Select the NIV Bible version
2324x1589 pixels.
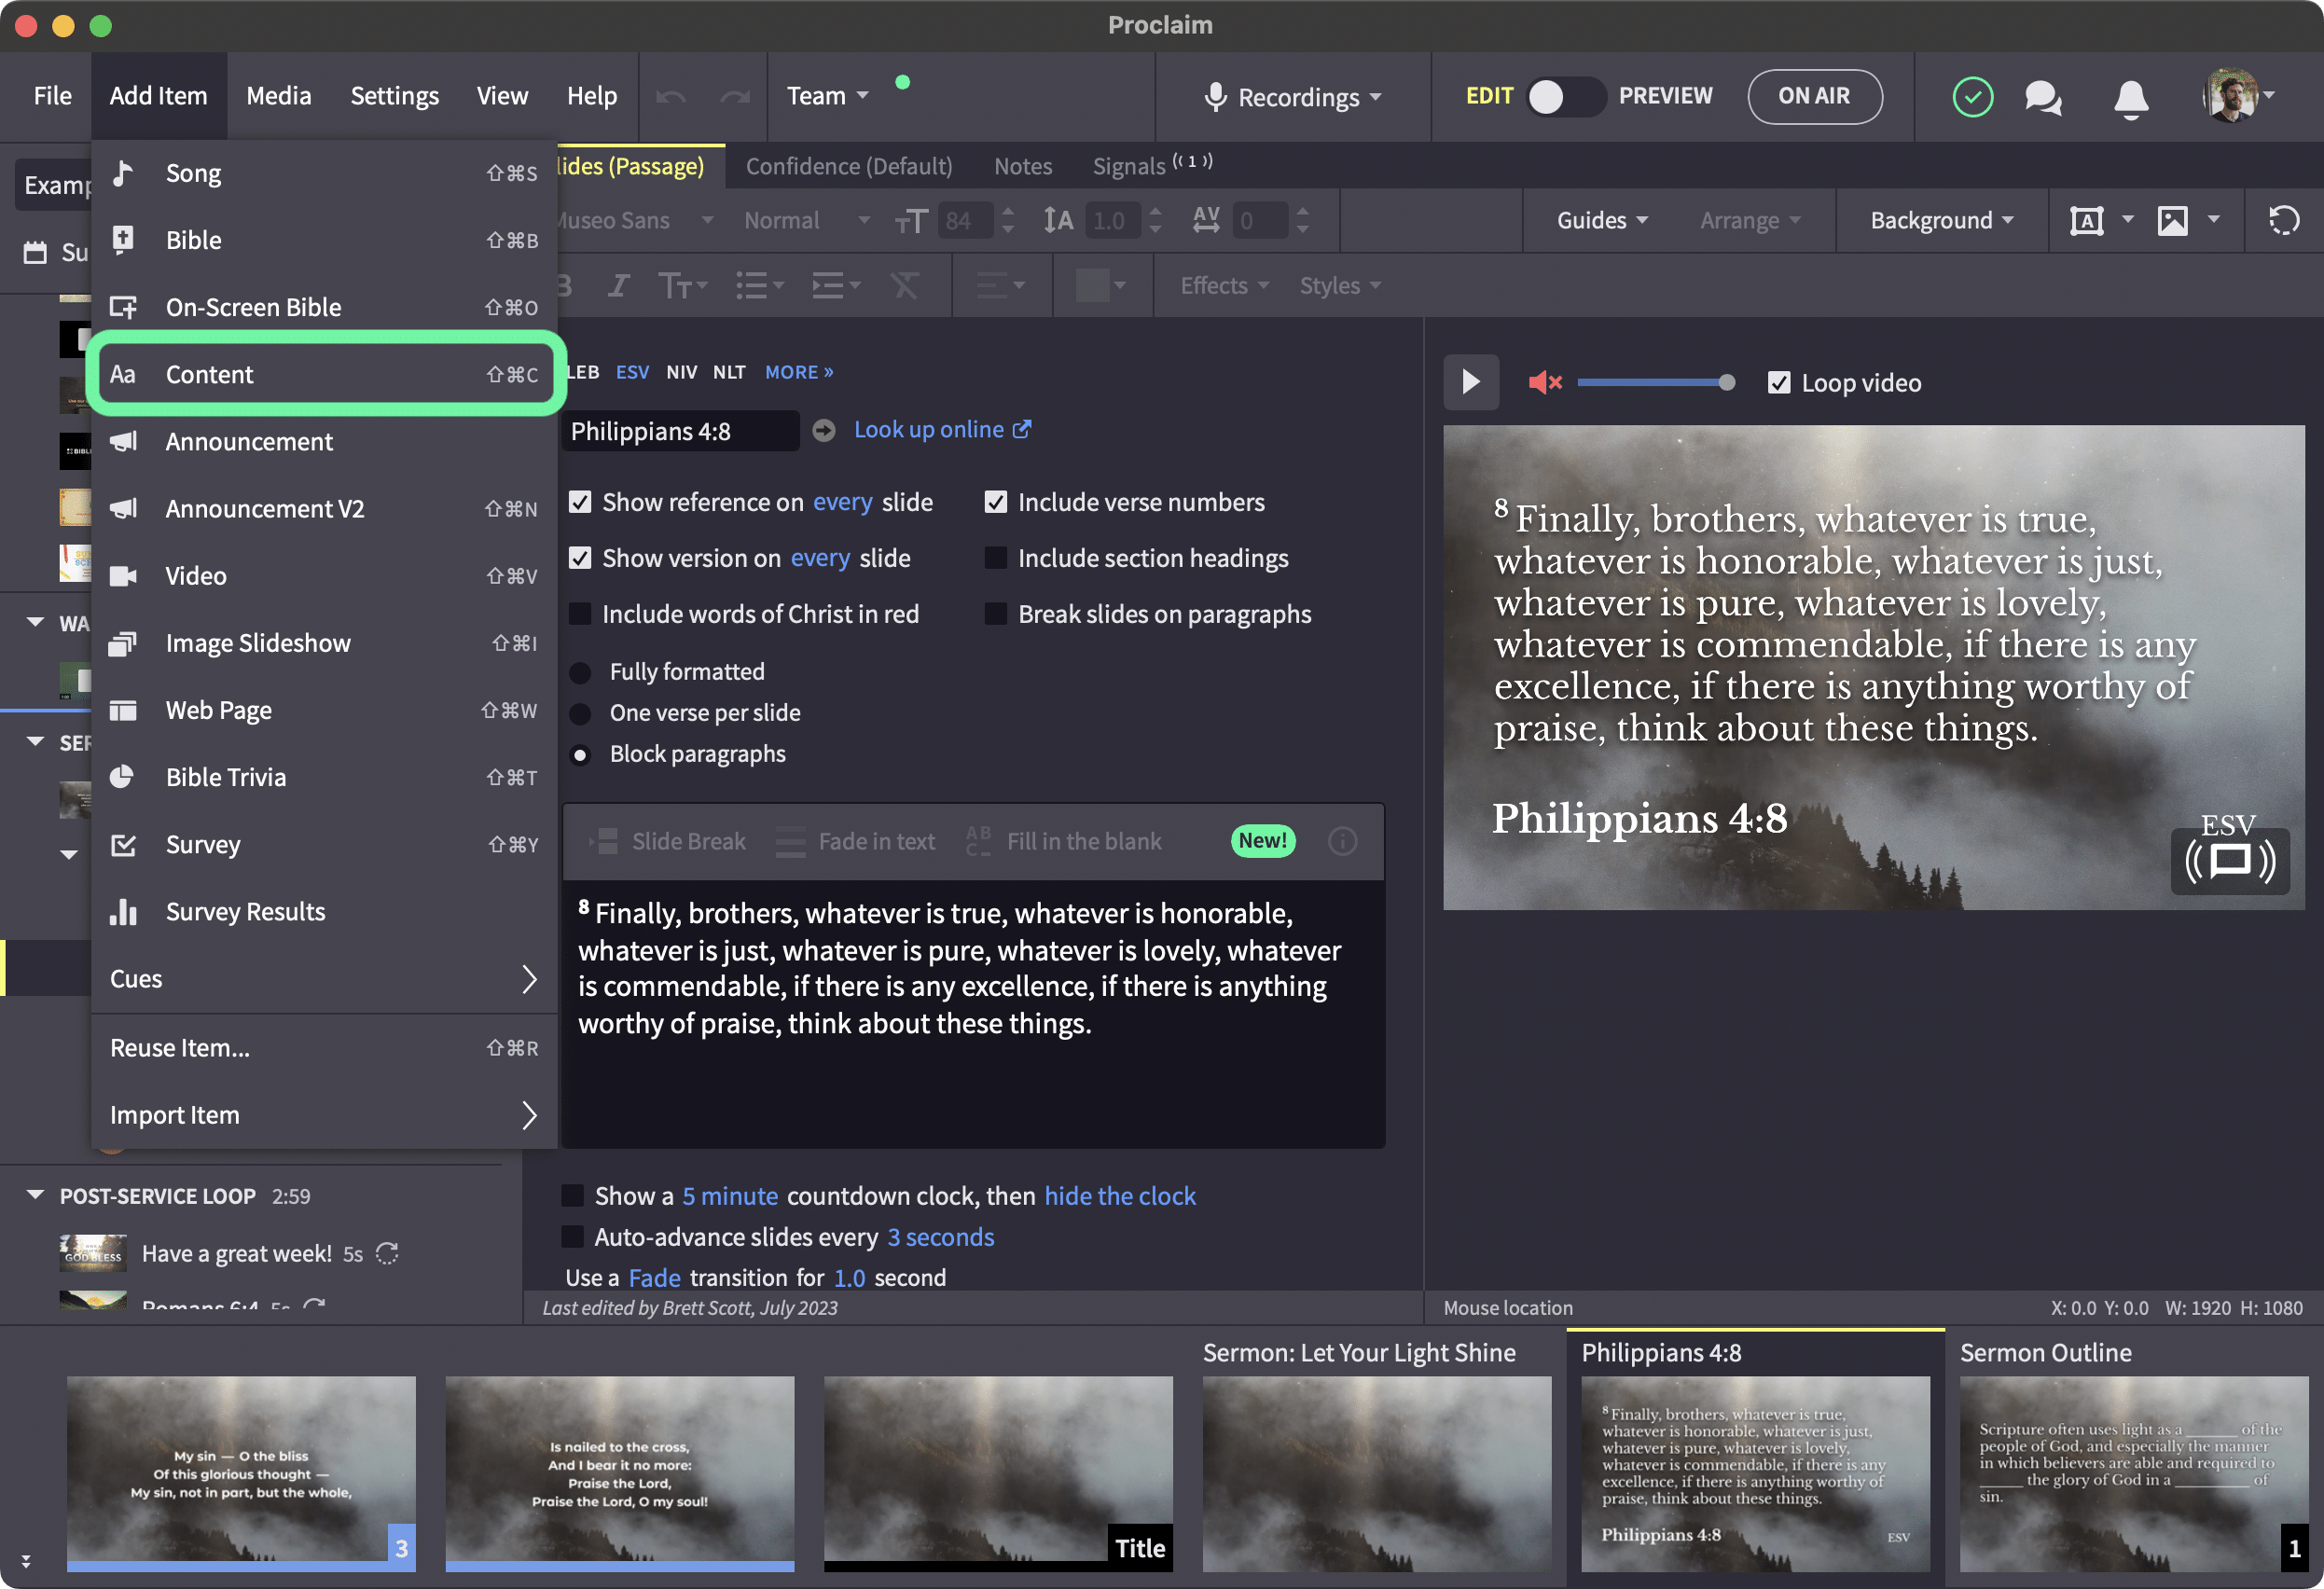coord(681,372)
